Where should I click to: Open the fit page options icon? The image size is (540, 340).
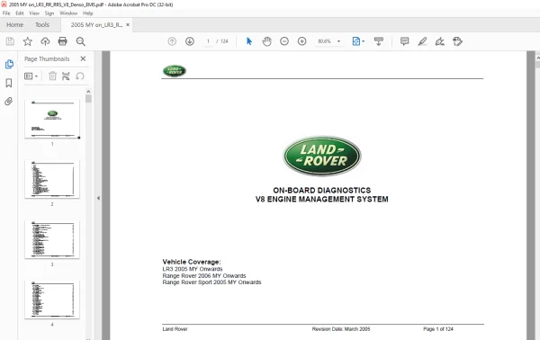pyautogui.click(x=356, y=41)
